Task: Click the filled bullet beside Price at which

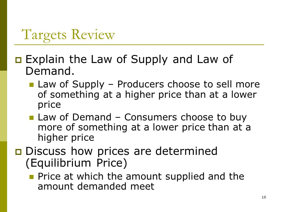Action: 32,177
